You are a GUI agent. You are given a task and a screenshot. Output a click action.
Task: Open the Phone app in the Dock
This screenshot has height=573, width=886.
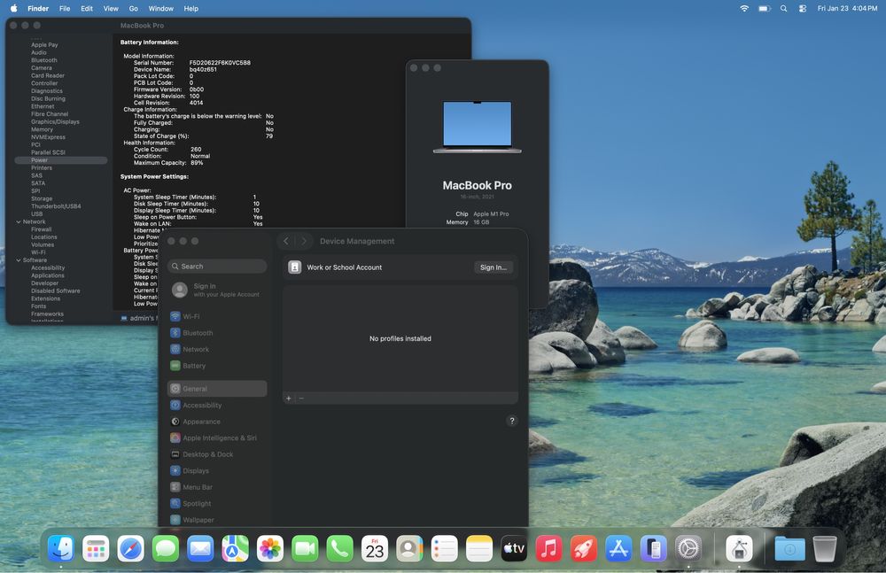click(340, 548)
